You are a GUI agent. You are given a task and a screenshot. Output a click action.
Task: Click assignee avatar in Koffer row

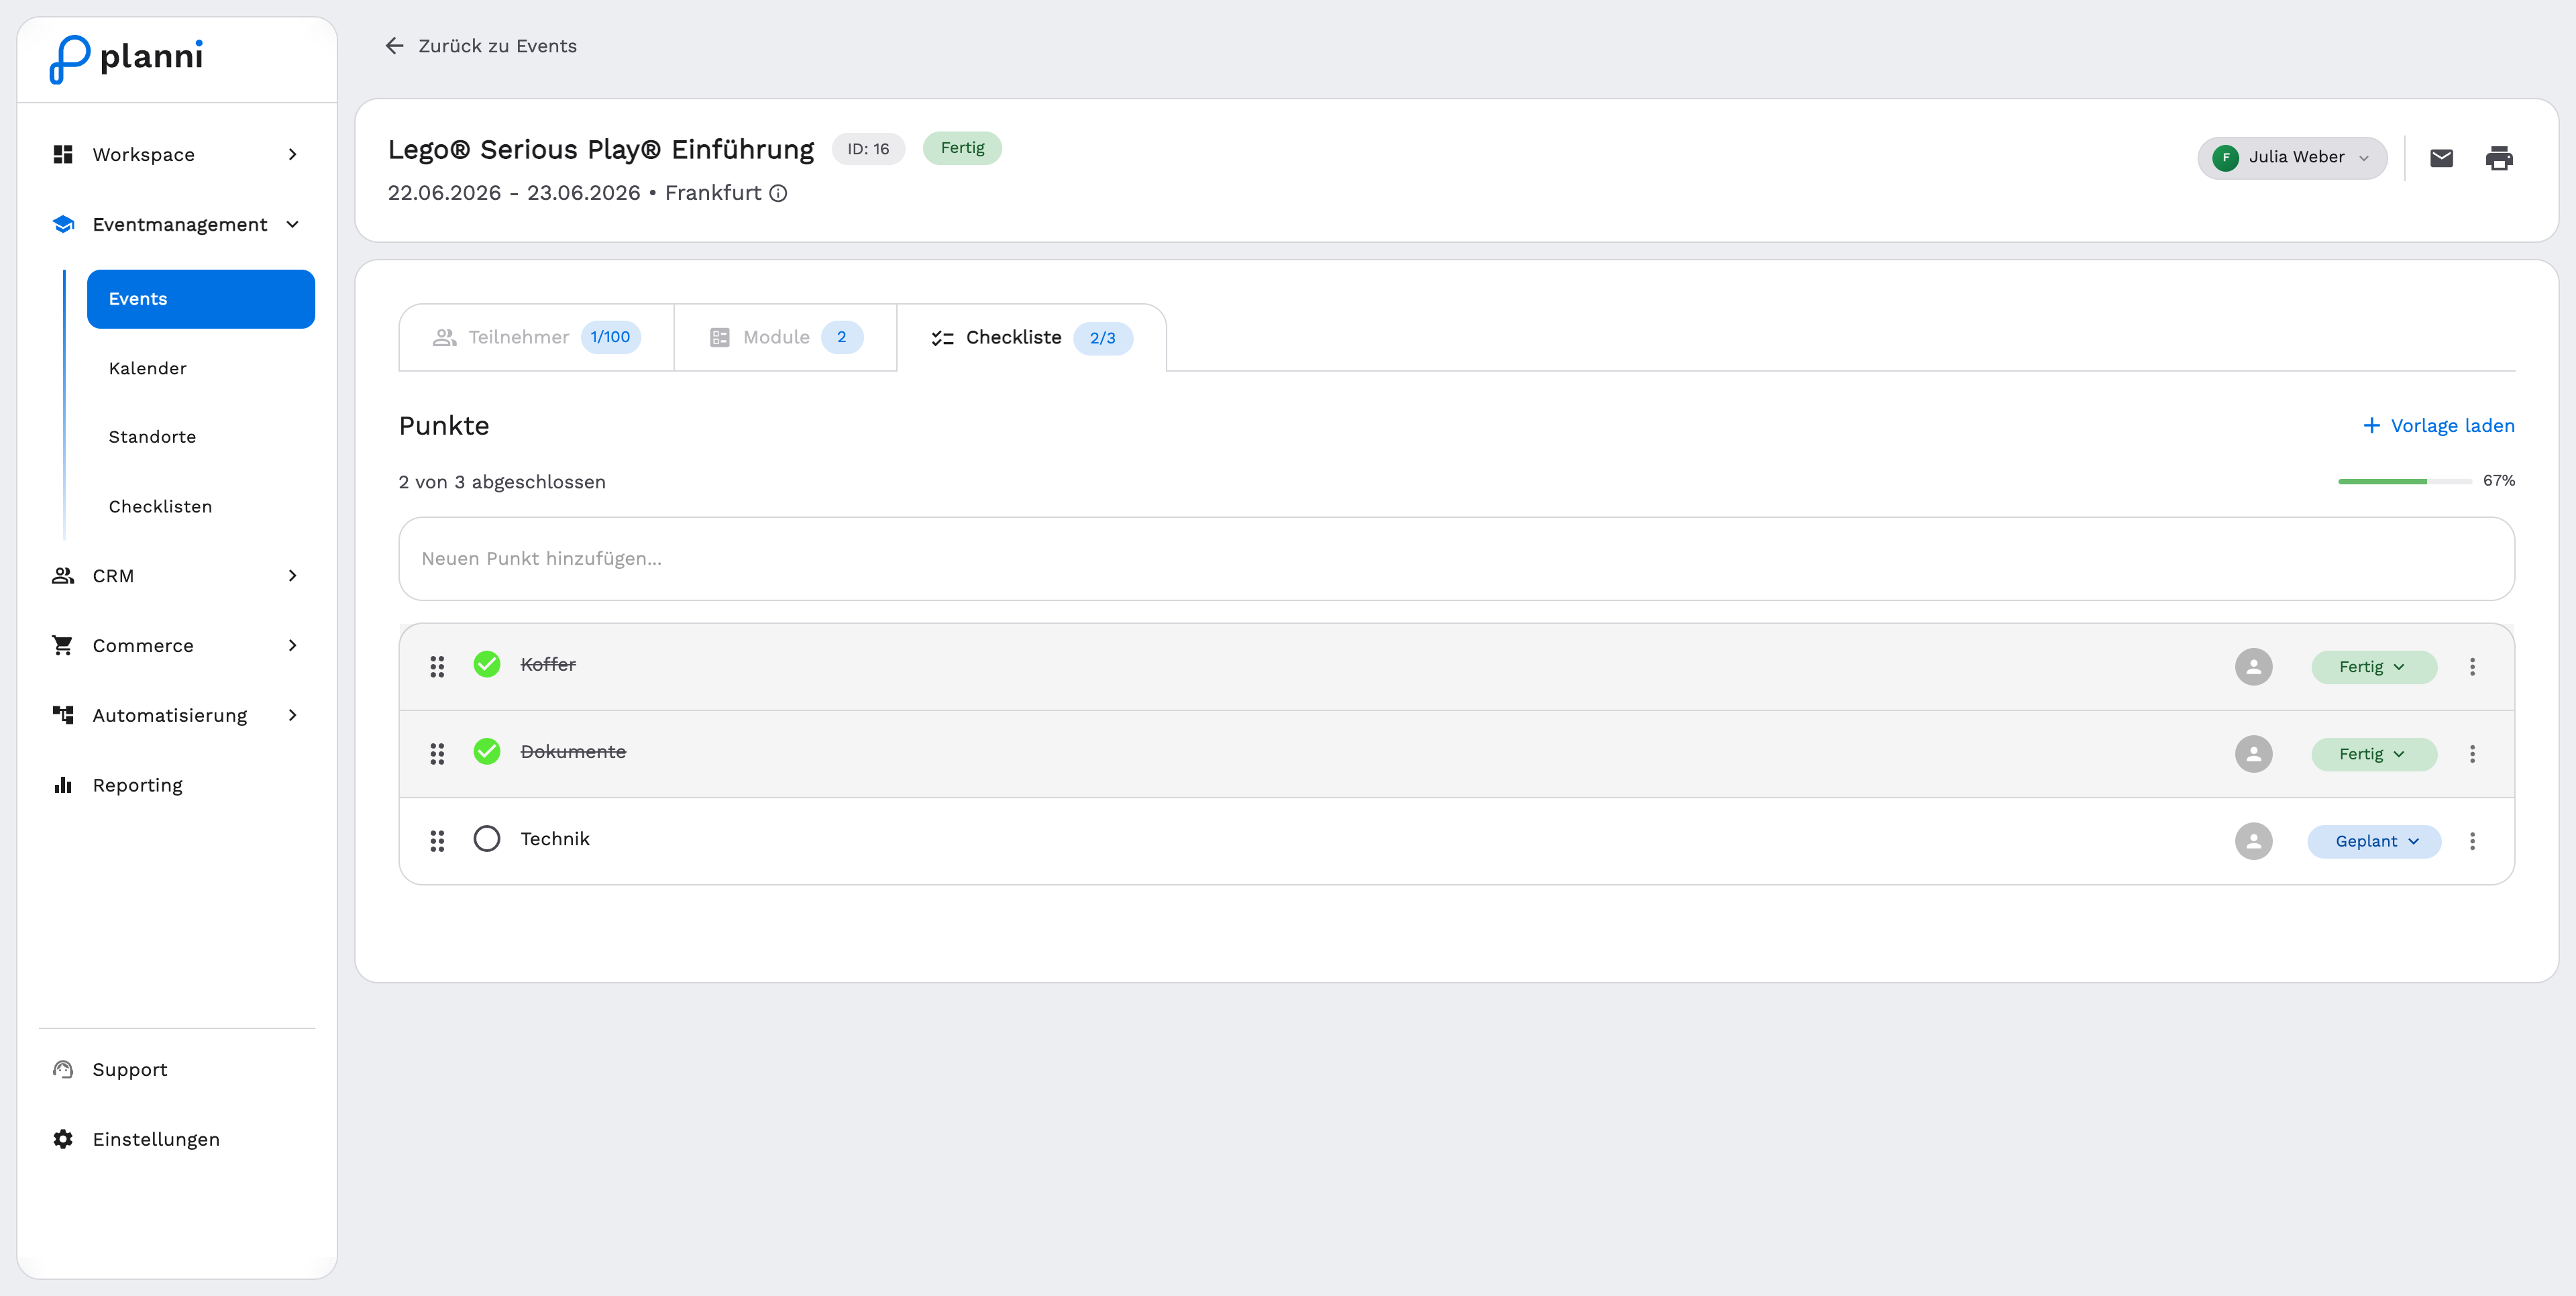tap(2253, 667)
